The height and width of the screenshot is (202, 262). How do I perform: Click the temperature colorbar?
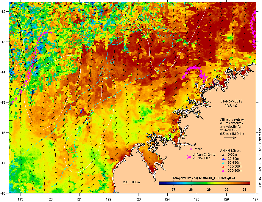point(204,183)
